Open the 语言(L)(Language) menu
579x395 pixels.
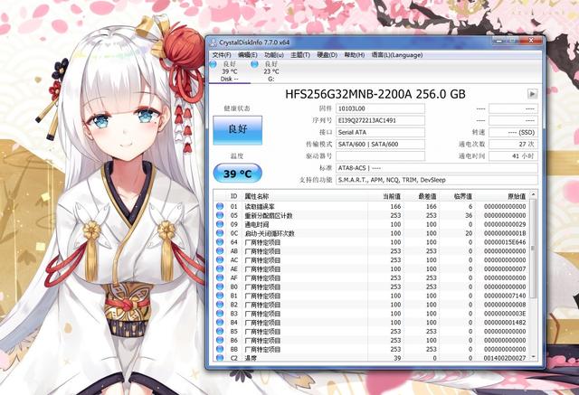coord(397,55)
